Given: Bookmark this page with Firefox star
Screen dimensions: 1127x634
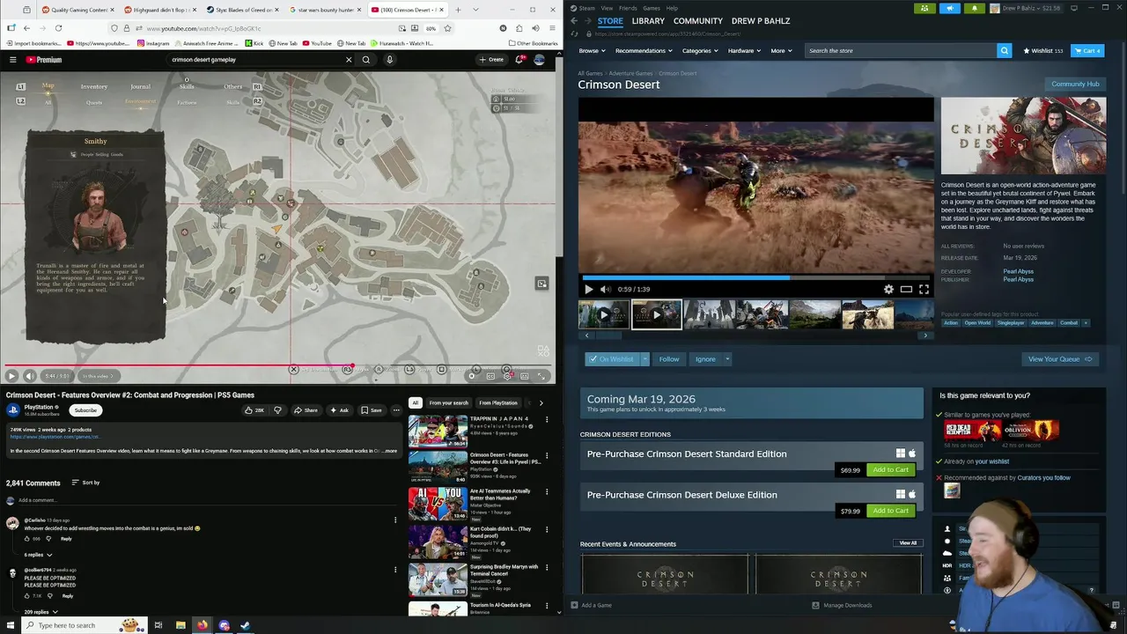Looking at the screenshot, I should pyautogui.click(x=447, y=28).
